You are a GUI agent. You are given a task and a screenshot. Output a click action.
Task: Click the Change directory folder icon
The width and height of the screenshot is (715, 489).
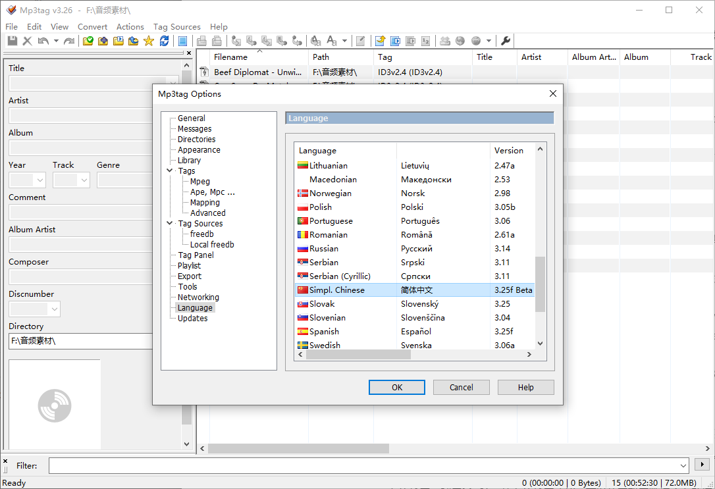88,41
